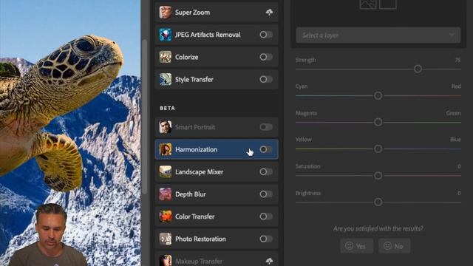Click the Color Transfer thumbnail icon

point(166,216)
